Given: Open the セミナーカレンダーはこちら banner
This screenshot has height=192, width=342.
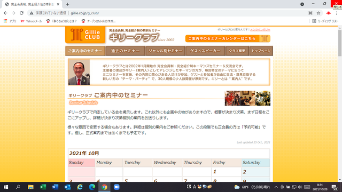Looking at the screenshot, I should click(228, 38).
